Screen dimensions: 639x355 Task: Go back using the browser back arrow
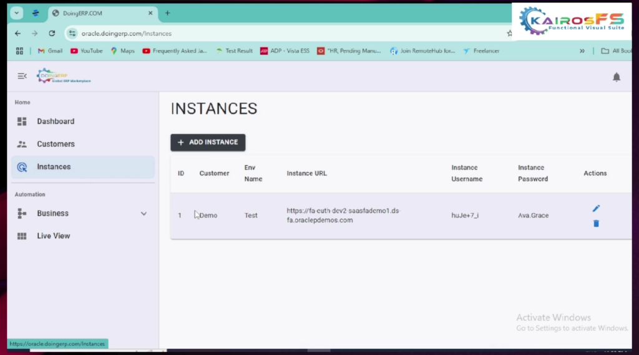click(x=17, y=34)
